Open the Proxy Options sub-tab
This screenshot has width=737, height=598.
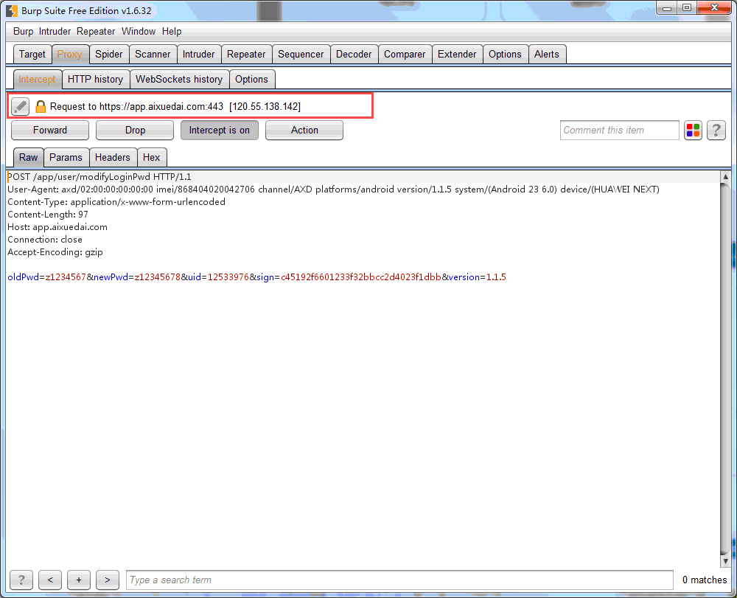pos(251,79)
